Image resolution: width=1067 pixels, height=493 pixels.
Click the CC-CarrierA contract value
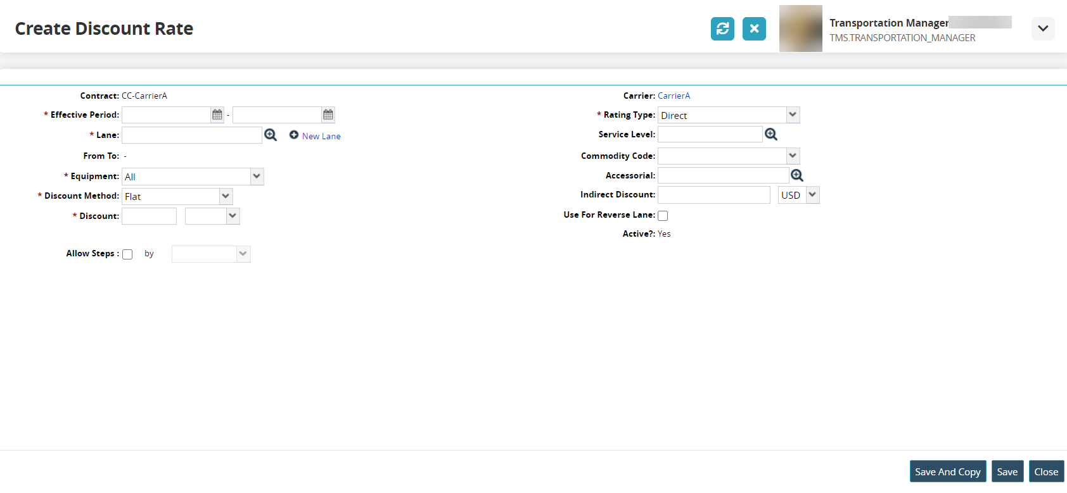tap(144, 96)
